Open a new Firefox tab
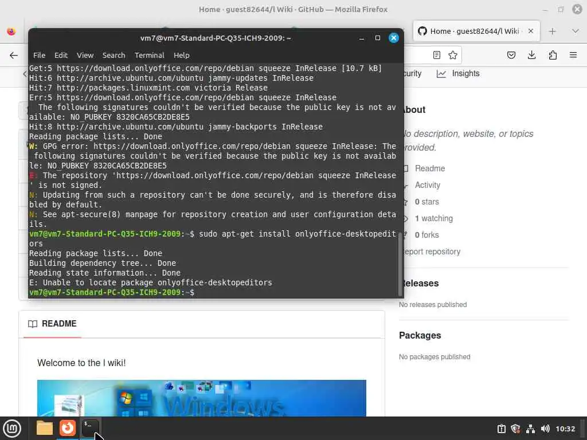587x440 pixels. (552, 32)
